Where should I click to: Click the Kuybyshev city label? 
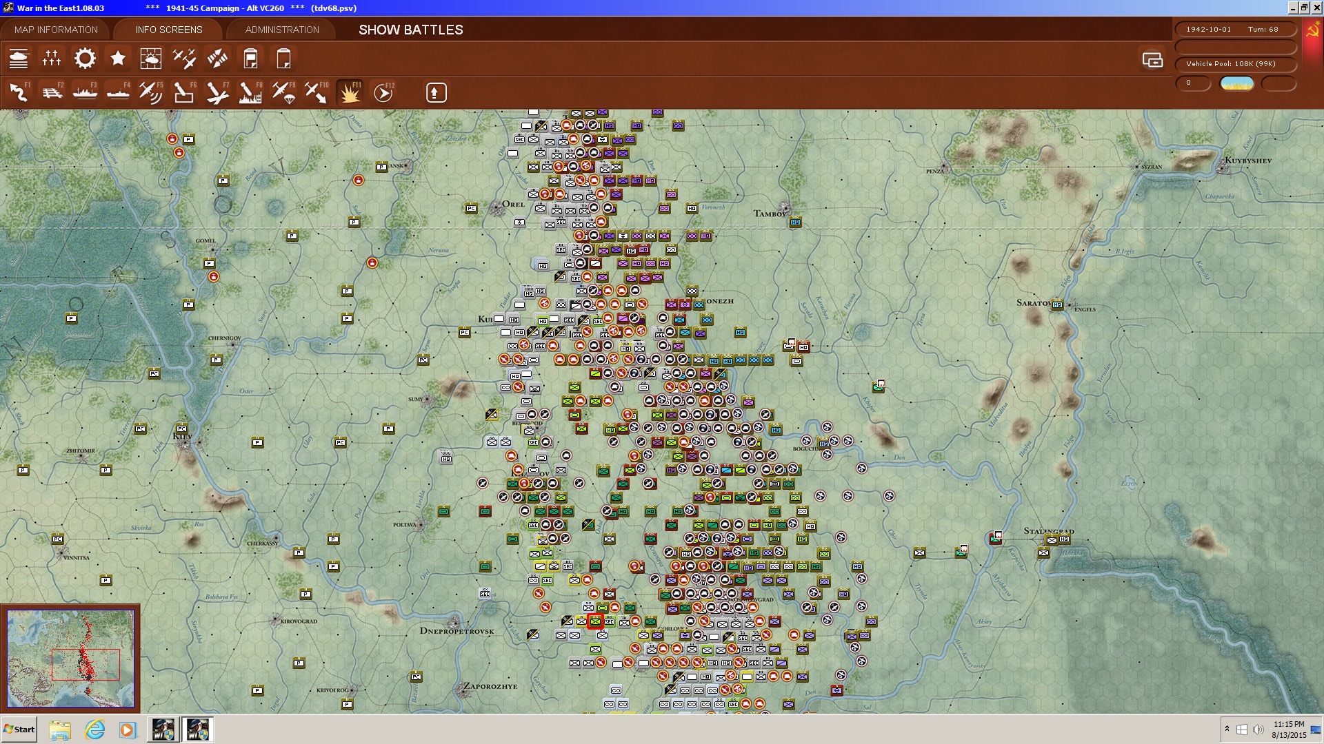(x=1248, y=161)
